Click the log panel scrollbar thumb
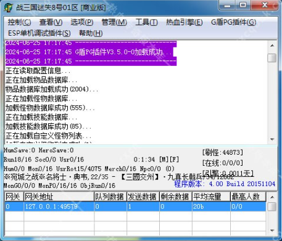282x241 pixels. [272, 58]
